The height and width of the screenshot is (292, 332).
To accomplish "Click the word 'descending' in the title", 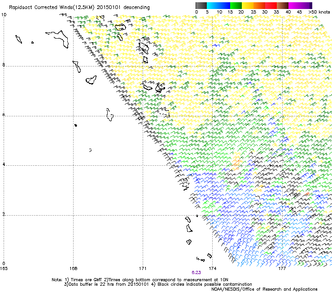I will (136, 8).
